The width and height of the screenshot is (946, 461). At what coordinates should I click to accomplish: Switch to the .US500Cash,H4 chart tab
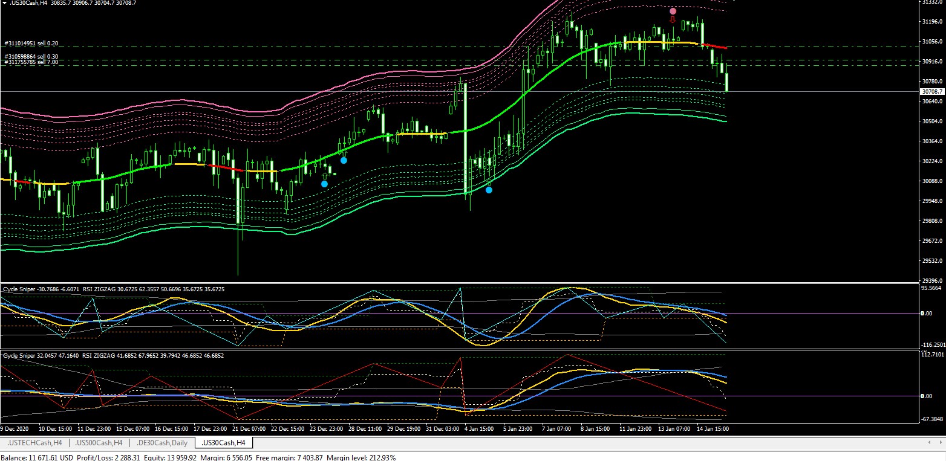(x=99, y=443)
